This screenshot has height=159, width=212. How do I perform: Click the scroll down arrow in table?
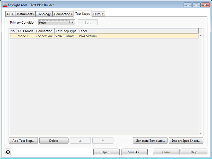pos(201,133)
